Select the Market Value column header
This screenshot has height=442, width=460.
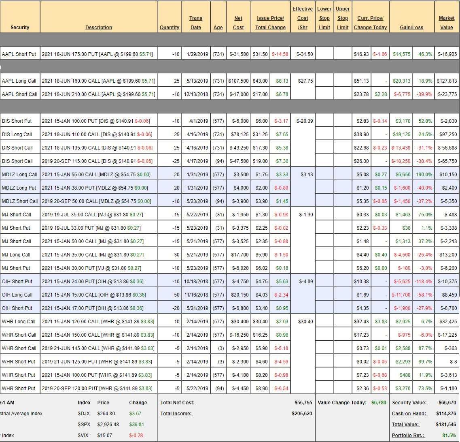(x=447, y=23)
